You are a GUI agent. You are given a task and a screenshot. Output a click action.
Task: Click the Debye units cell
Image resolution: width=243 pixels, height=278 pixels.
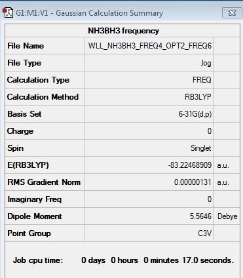tap(227, 216)
